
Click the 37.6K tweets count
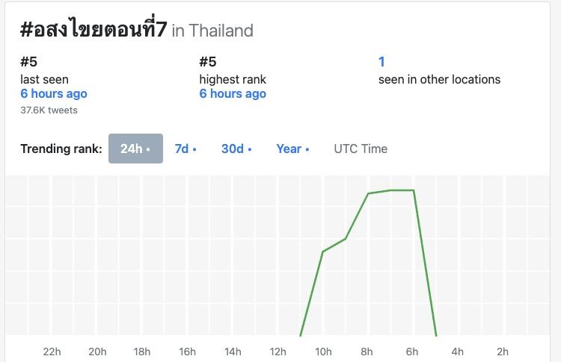coord(49,110)
